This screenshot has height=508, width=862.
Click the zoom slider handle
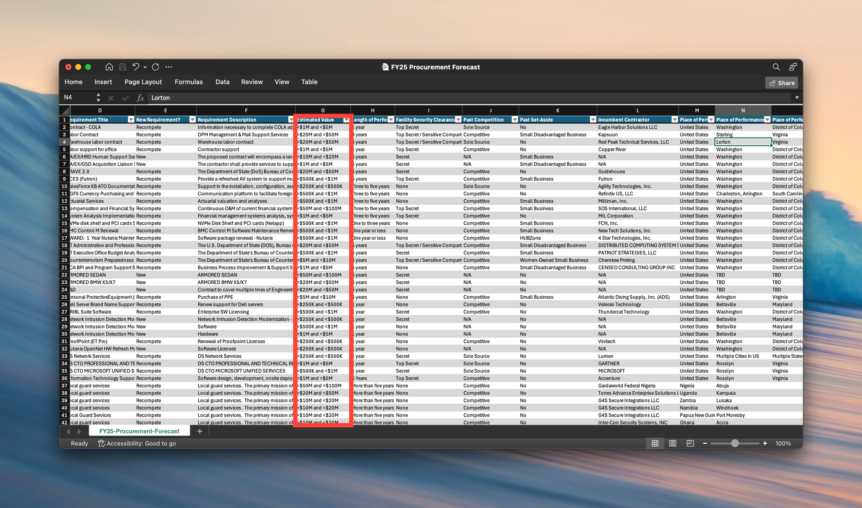(735, 443)
